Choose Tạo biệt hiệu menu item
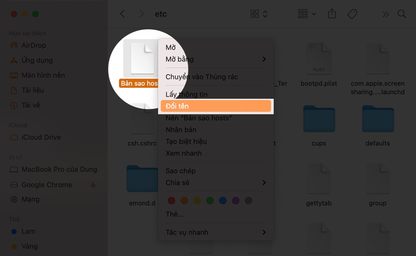 pyautogui.click(x=215, y=142)
